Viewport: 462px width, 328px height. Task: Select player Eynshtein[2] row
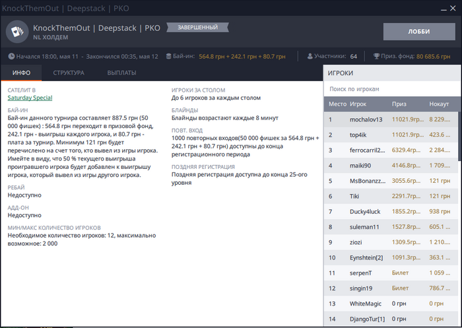pyautogui.click(x=391, y=257)
